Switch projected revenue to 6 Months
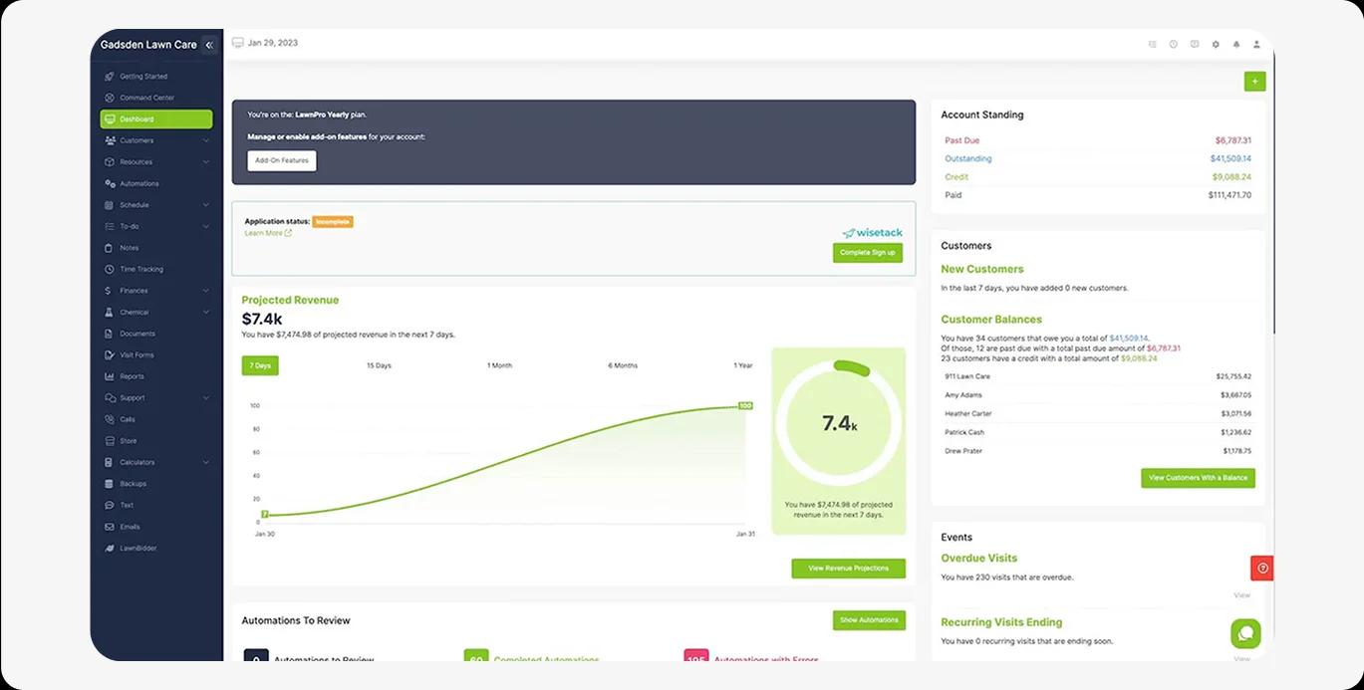The image size is (1364, 690). pos(623,365)
